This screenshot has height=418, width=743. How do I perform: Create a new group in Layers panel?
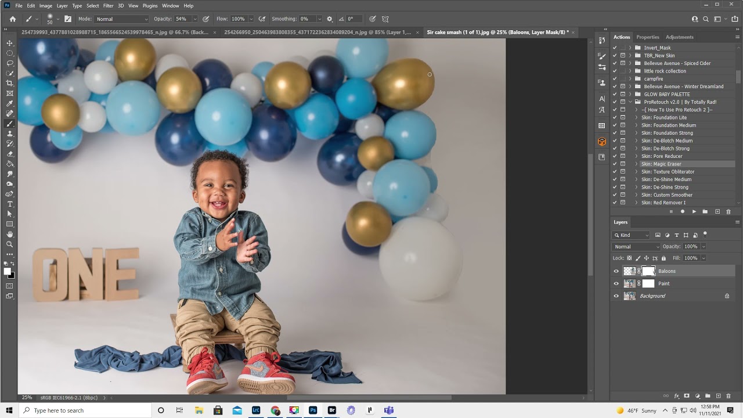[708, 396]
